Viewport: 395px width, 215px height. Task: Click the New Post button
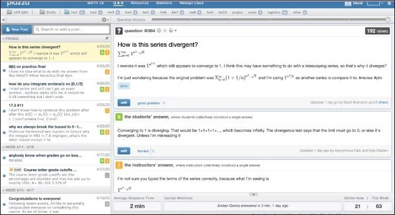(x=17, y=29)
